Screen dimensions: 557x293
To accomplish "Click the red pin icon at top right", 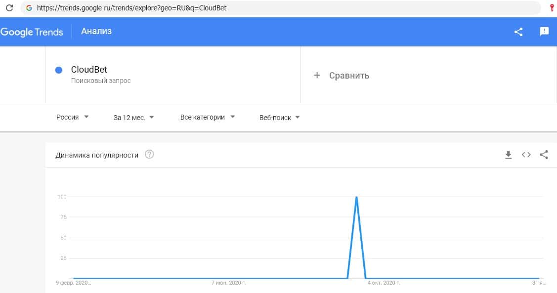I will [x=552, y=8].
